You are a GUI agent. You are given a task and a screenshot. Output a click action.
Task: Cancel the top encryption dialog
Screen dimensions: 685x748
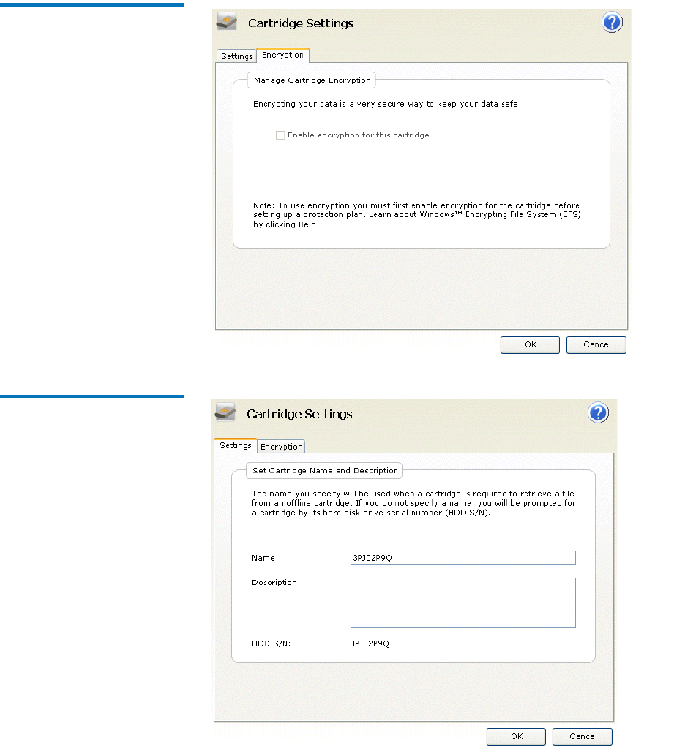[596, 345]
